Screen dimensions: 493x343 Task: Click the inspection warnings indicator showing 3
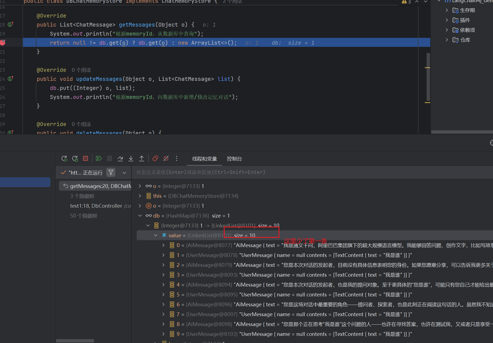click(x=406, y=2)
